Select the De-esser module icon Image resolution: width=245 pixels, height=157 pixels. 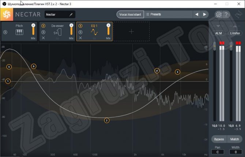click(x=57, y=32)
